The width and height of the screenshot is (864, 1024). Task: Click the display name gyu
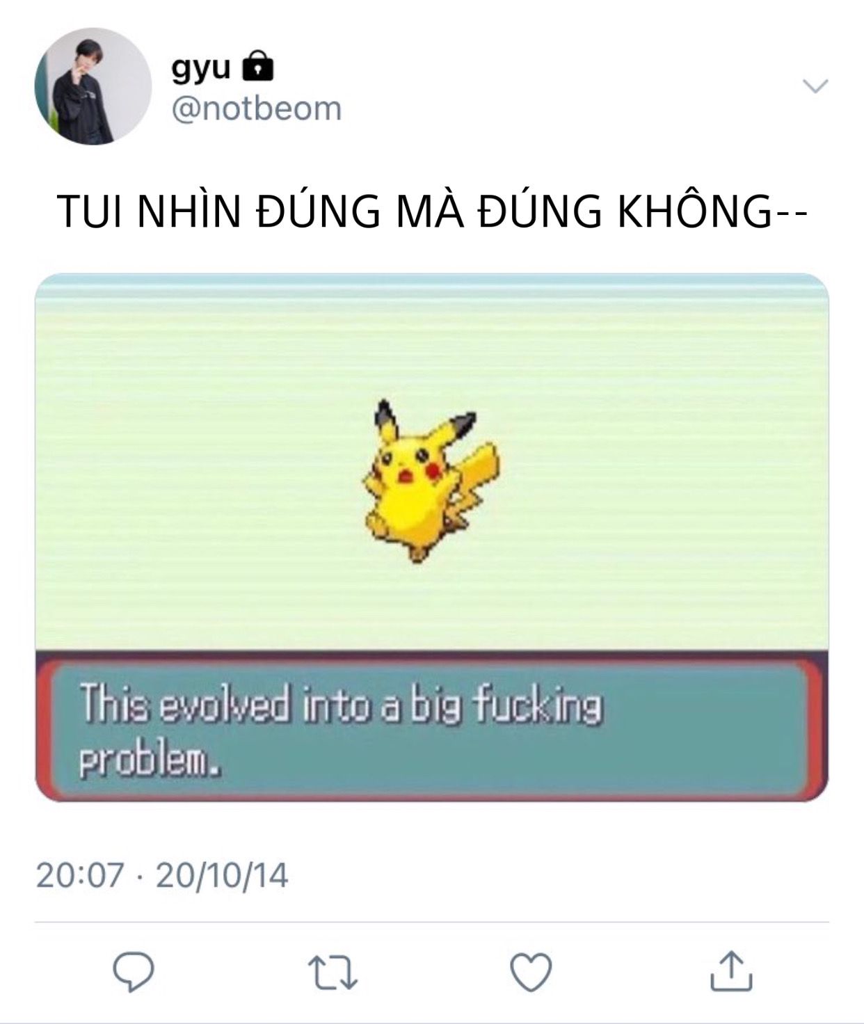tap(201, 67)
